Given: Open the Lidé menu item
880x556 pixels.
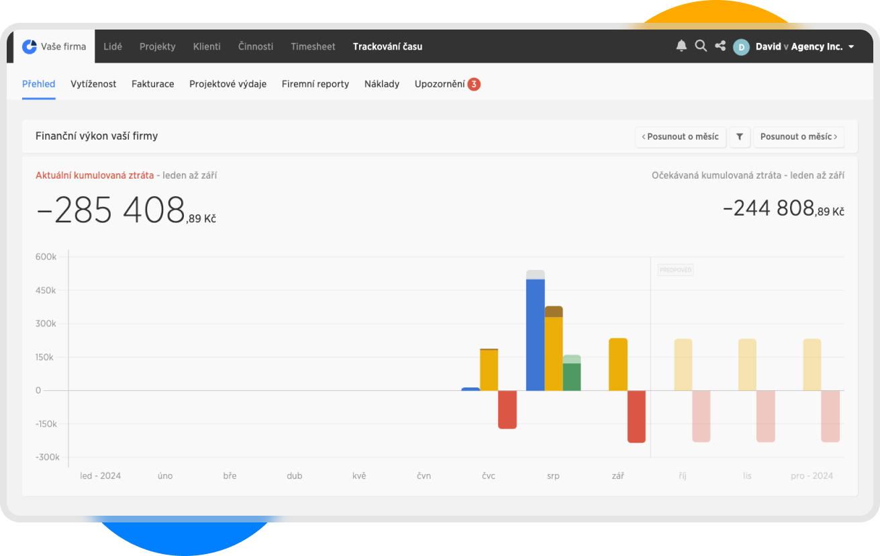Looking at the screenshot, I should click(x=113, y=46).
